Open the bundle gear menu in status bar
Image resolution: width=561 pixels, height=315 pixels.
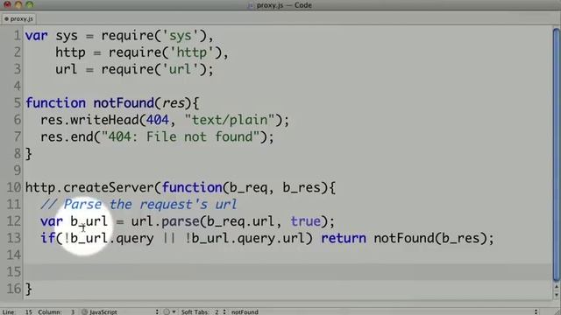click(169, 311)
